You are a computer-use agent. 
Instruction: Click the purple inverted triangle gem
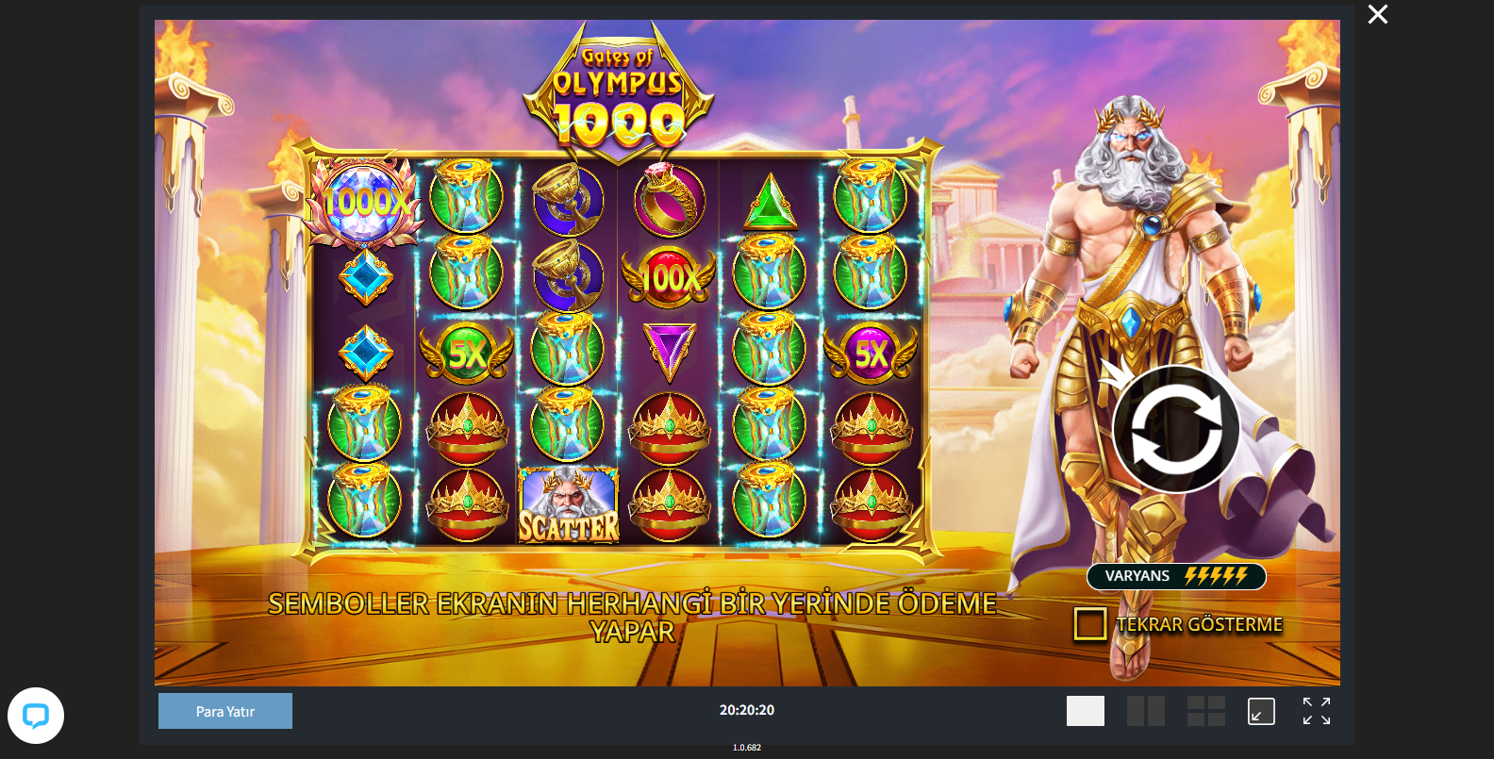(669, 351)
